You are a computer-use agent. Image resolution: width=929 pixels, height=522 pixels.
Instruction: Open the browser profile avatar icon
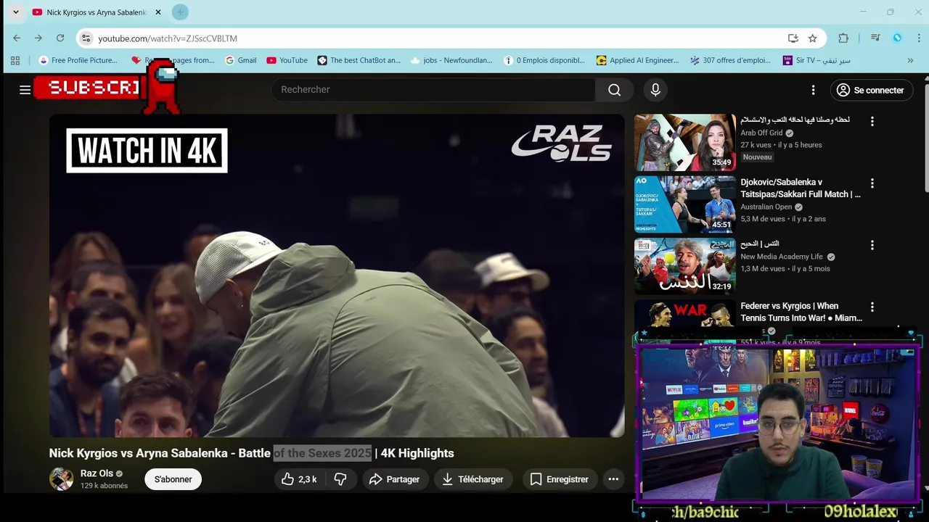click(x=898, y=38)
